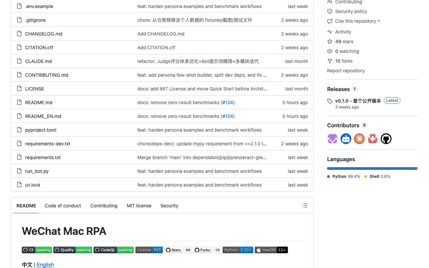Screen dimensions: 429x268
Task: Click the eye icon next to 0 watching
Action: (x=330, y=51)
